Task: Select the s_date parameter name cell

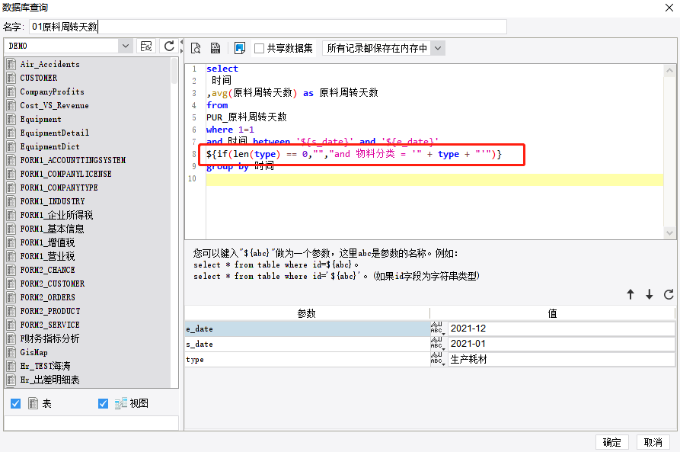Action: pos(307,344)
